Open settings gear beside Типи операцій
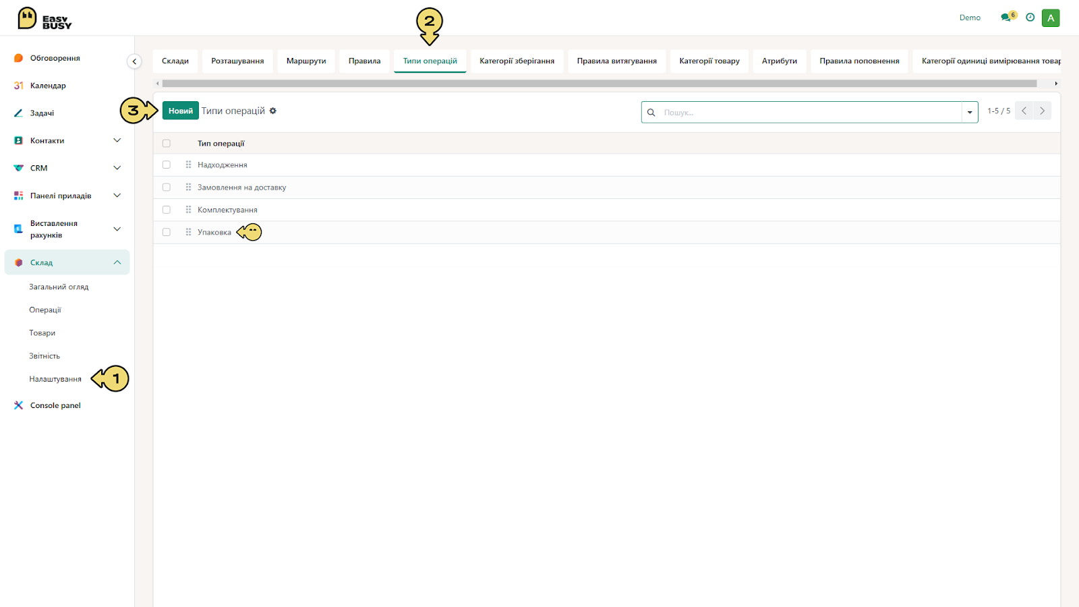Image resolution: width=1079 pixels, height=607 pixels. pyautogui.click(x=273, y=111)
